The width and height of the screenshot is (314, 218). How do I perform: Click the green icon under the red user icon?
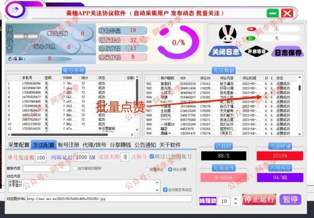click(x=250, y=38)
